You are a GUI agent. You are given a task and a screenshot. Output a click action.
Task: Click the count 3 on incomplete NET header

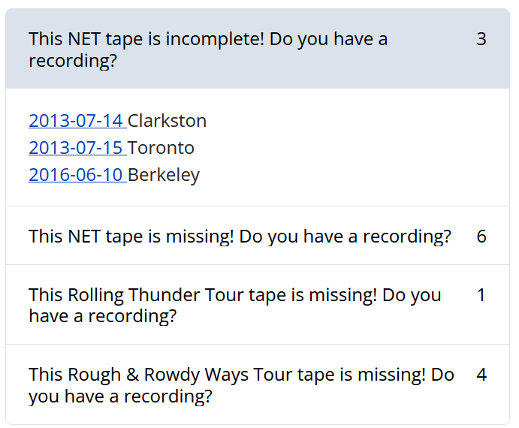pos(481,39)
